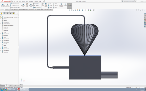
Task: Open the Analysis Preparation tab
Action: pos(48,10)
